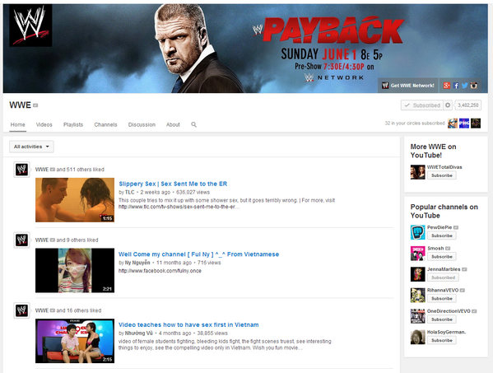Click the 3,402,250 subscriber count

[468, 105]
